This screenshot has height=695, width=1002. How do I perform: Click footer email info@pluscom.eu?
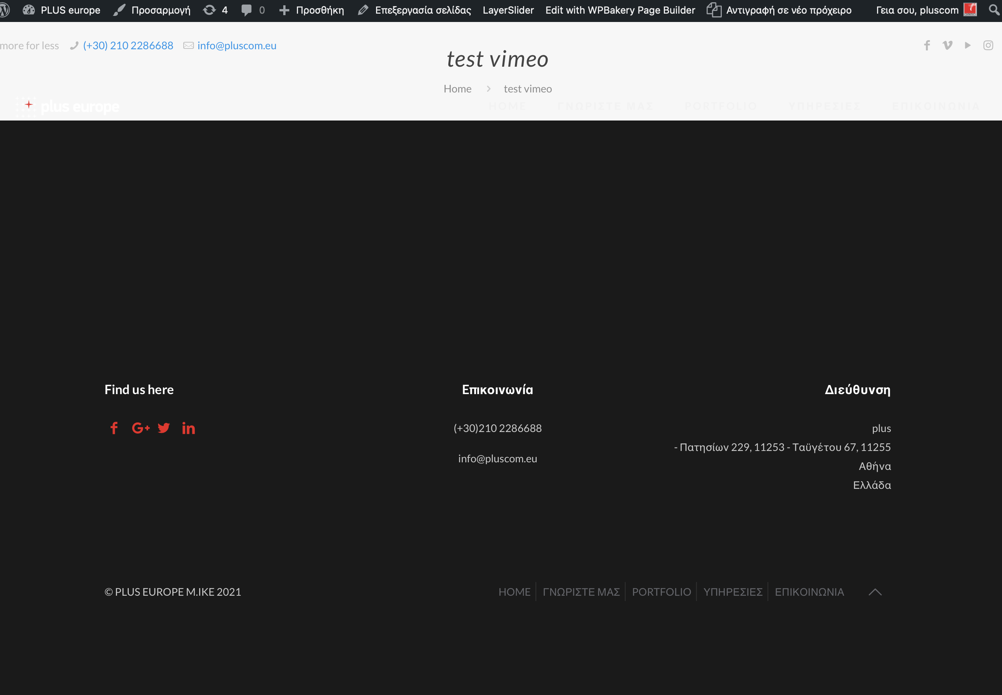[x=497, y=459]
